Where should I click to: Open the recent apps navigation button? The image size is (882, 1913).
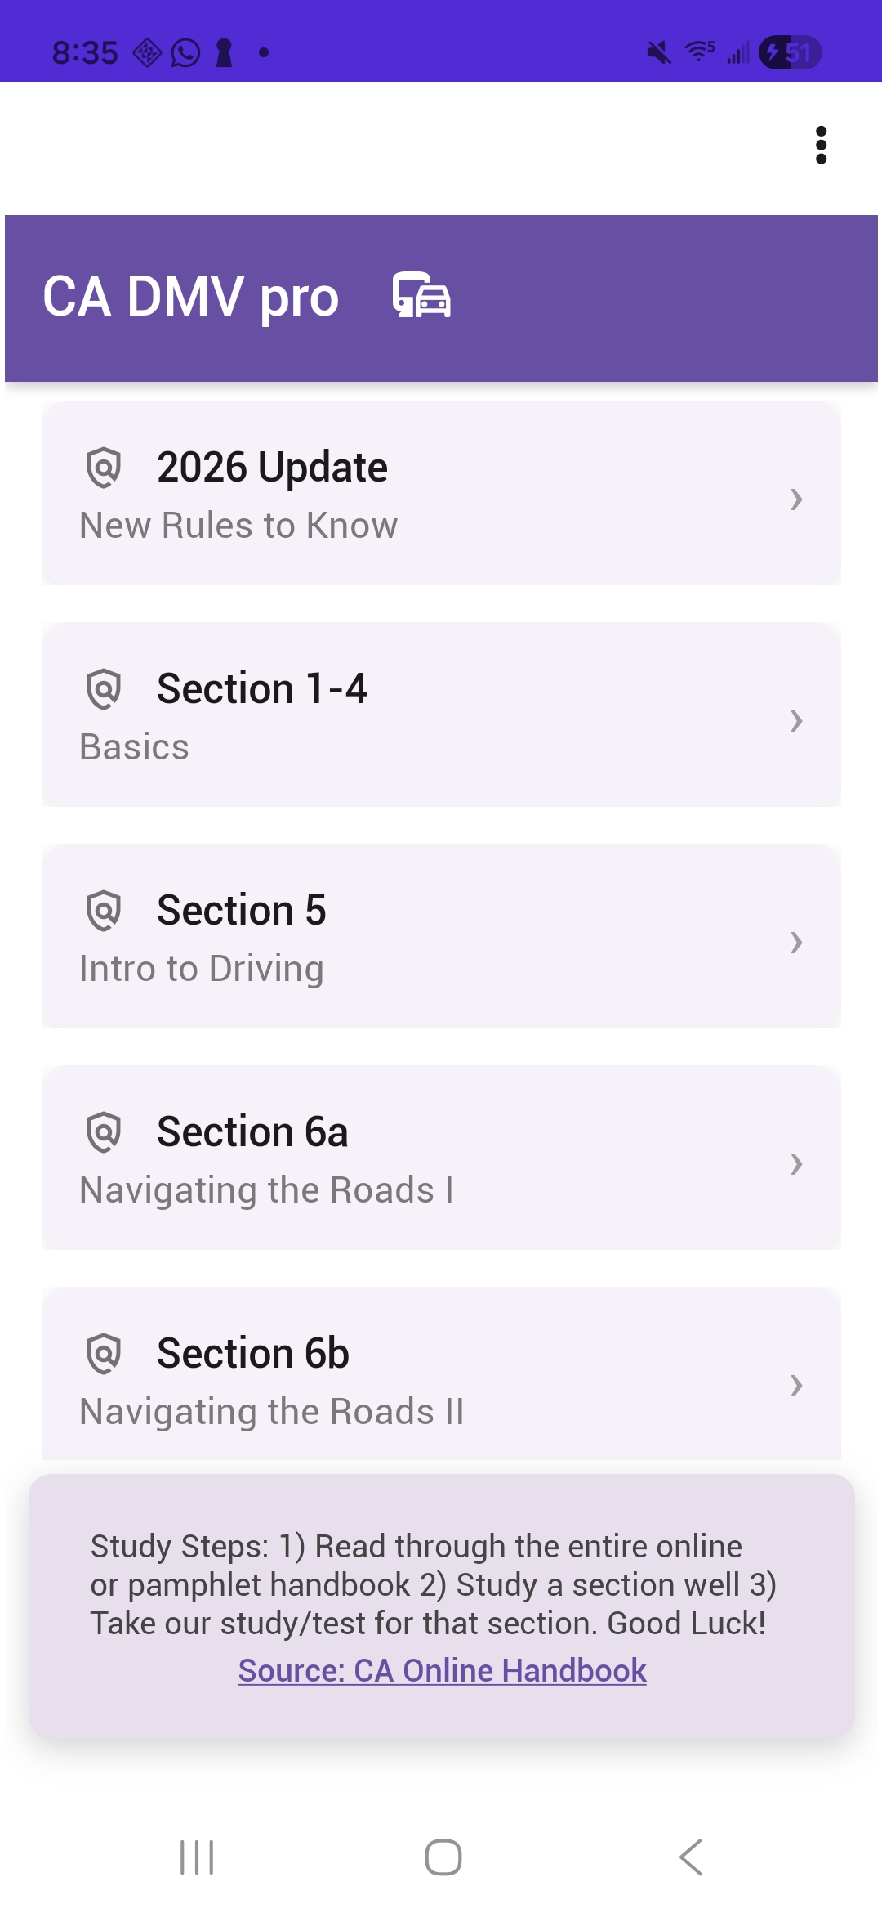197,1857
